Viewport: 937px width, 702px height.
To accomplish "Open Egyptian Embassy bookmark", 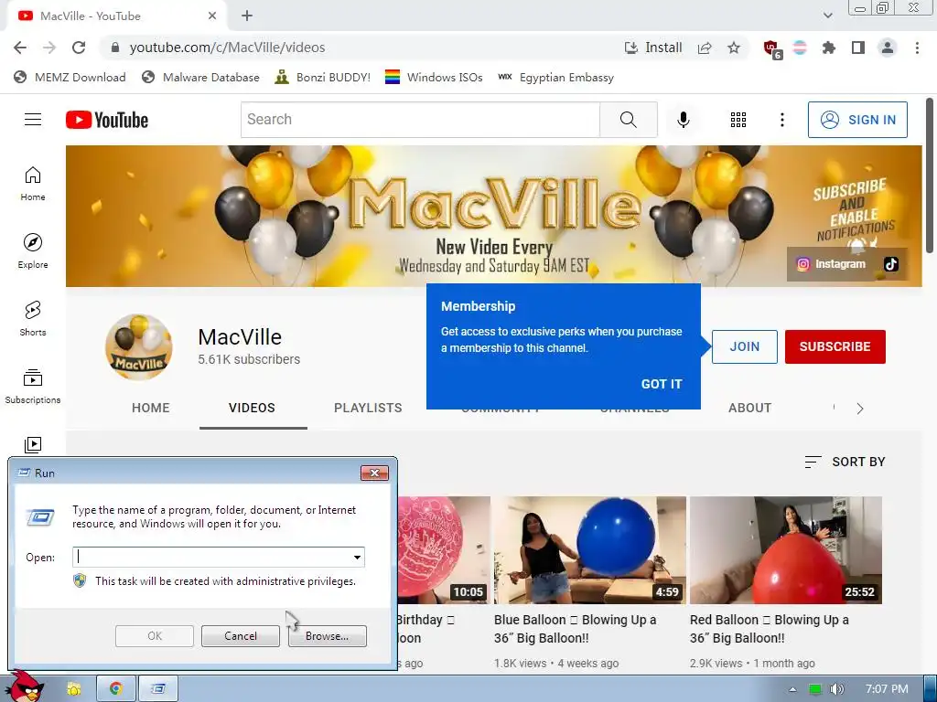I will (556, 78).
